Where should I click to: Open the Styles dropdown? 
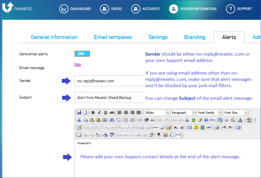(157, 113)
